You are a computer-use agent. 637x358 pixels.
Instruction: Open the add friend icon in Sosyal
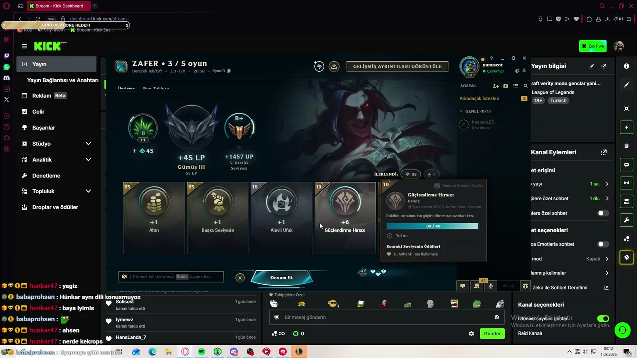click(x=496, y=86)
